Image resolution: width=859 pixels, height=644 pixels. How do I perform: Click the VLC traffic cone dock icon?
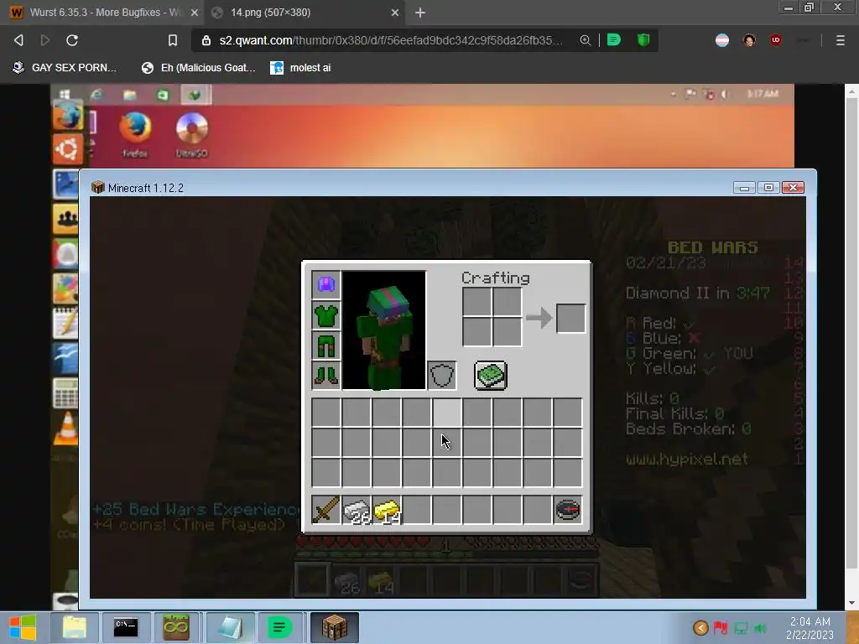[66, 428]
